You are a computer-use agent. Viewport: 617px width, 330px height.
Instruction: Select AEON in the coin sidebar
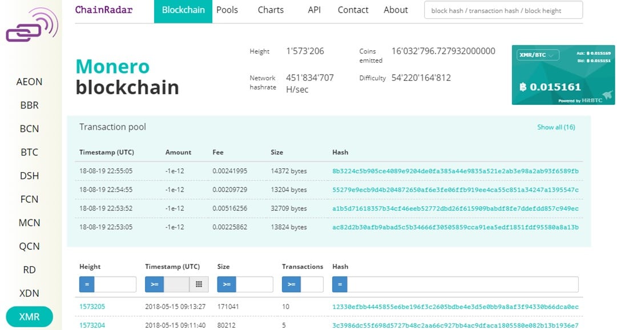point(29,82)
